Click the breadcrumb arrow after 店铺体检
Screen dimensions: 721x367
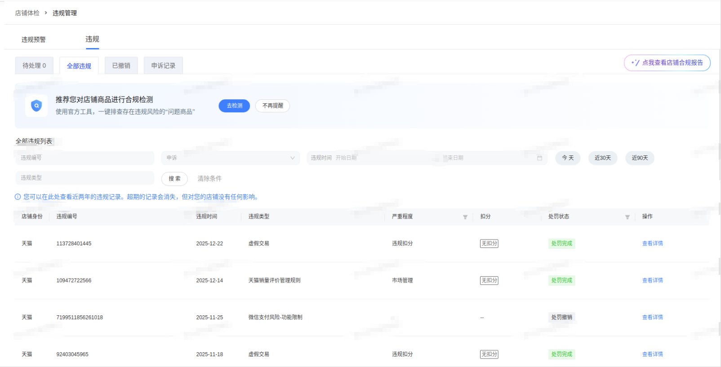46,13
